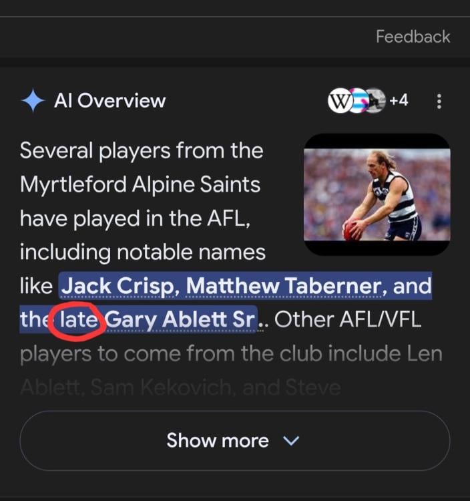Open the footballer thumbnail image
The width and height of the screenshot is (470, 501).
click(377, 194)
